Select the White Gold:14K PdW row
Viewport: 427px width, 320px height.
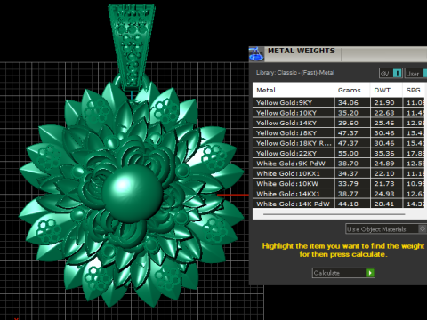coord(339,204)
